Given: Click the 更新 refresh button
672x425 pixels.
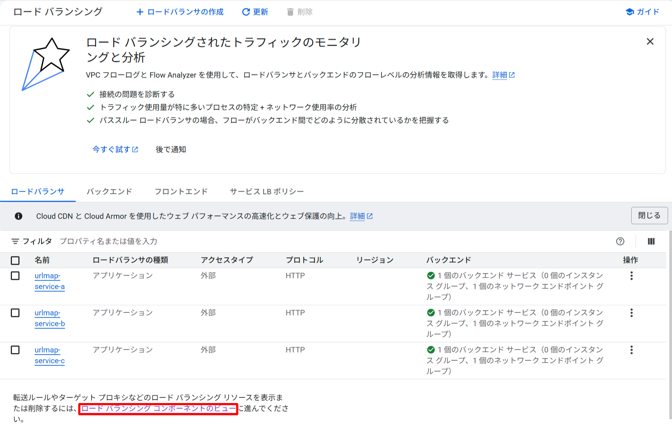Looking at the screenshot, I should pos(255,12).
